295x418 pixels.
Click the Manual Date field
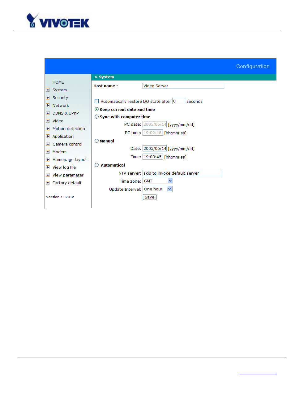[x=155, y=149]
